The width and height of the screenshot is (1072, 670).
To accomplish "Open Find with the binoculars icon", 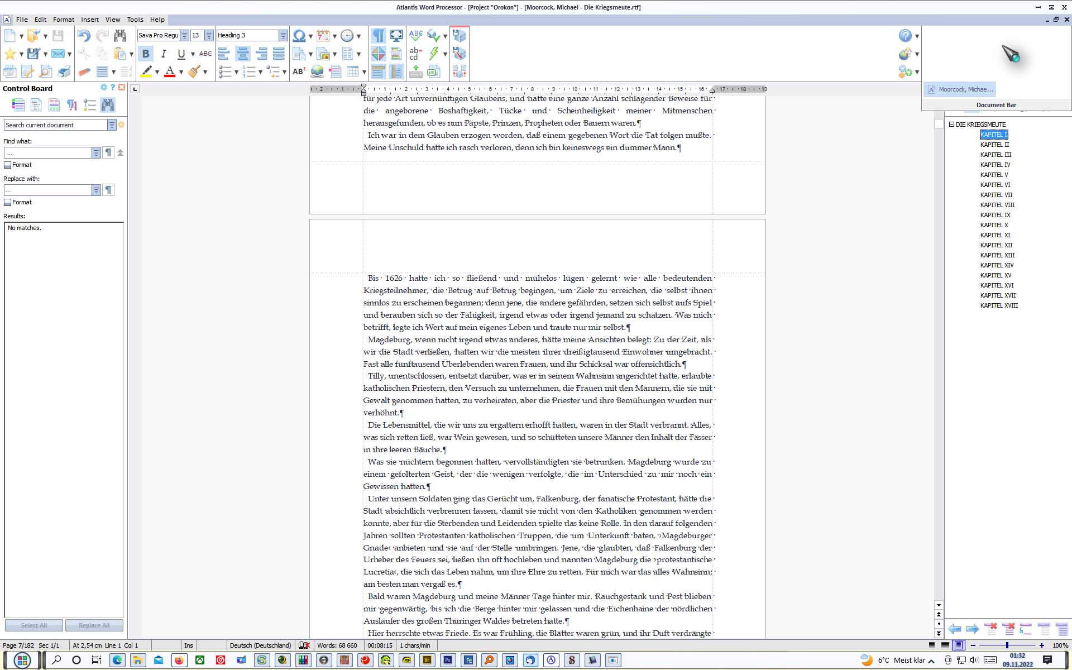I will pyautogui.click(x=120, y=36).
